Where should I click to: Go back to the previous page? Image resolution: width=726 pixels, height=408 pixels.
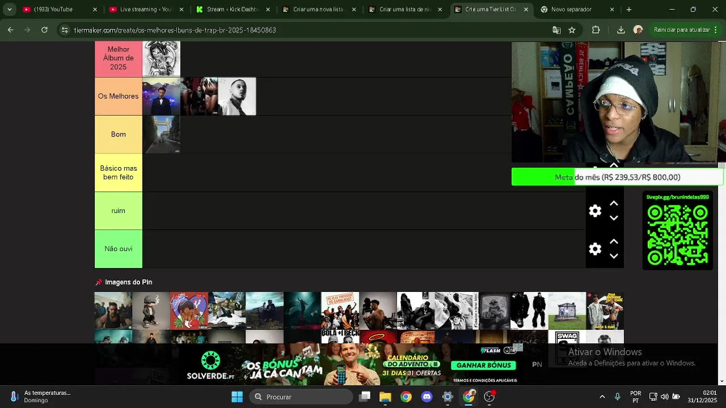[10, 30]
